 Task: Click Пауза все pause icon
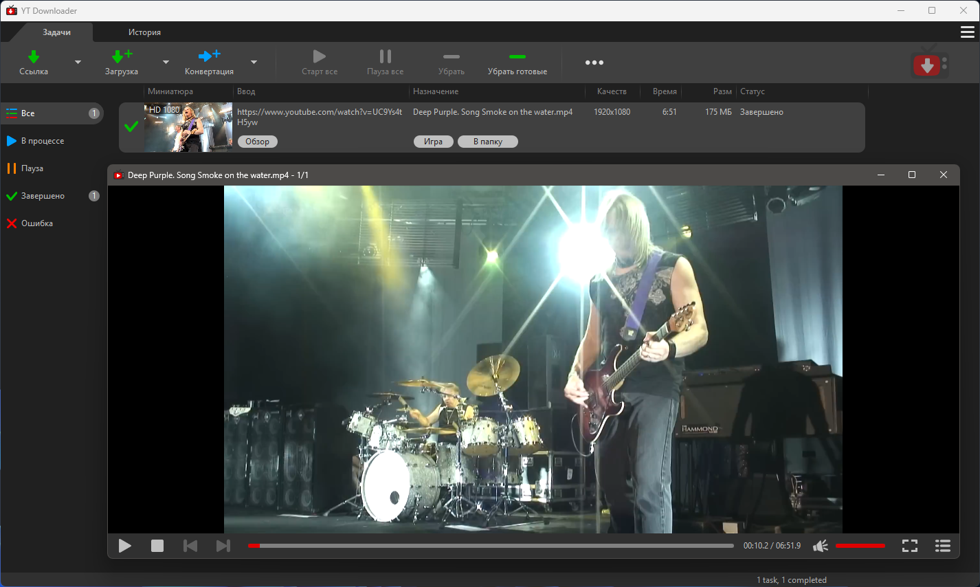click(x=386, y=56)
